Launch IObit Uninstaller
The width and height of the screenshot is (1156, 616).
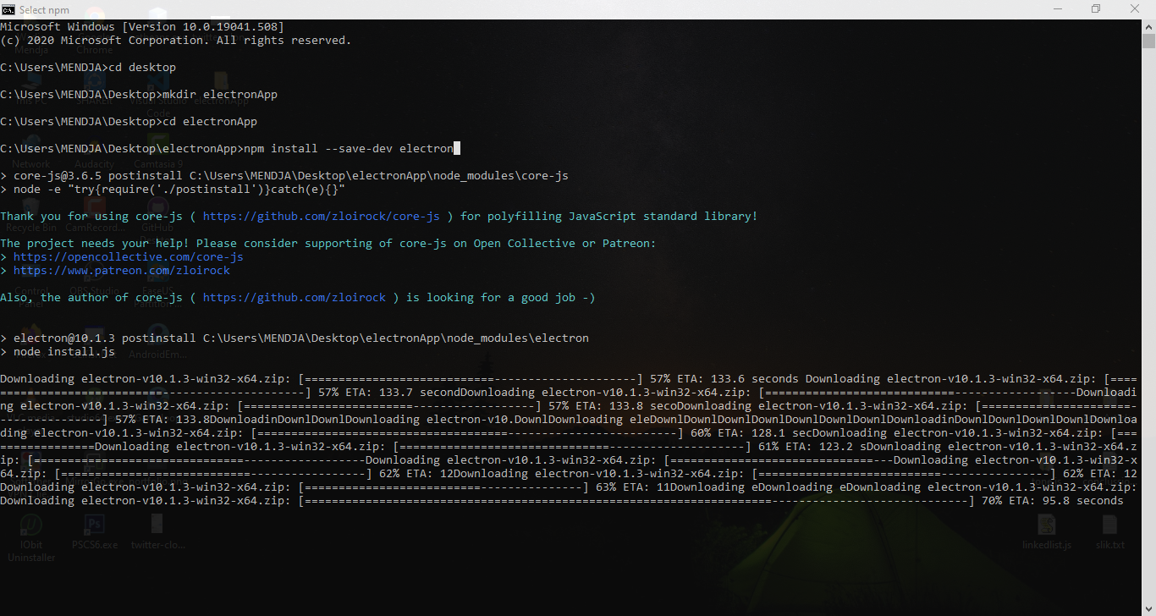point(30,523)
